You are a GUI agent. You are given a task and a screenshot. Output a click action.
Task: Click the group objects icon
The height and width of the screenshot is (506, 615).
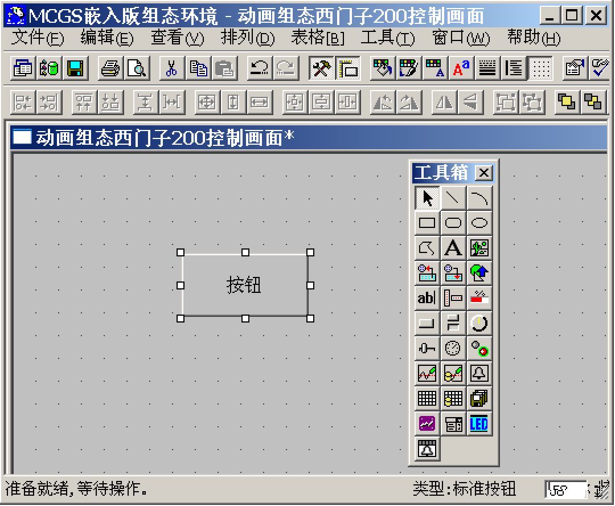tap(506, 102)
